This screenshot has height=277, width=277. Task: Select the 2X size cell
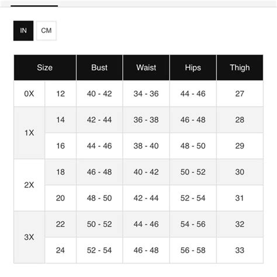point(29,185)
